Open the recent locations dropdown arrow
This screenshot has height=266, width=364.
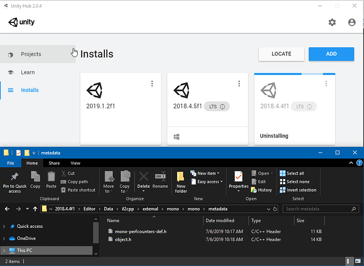pos(27,209)
